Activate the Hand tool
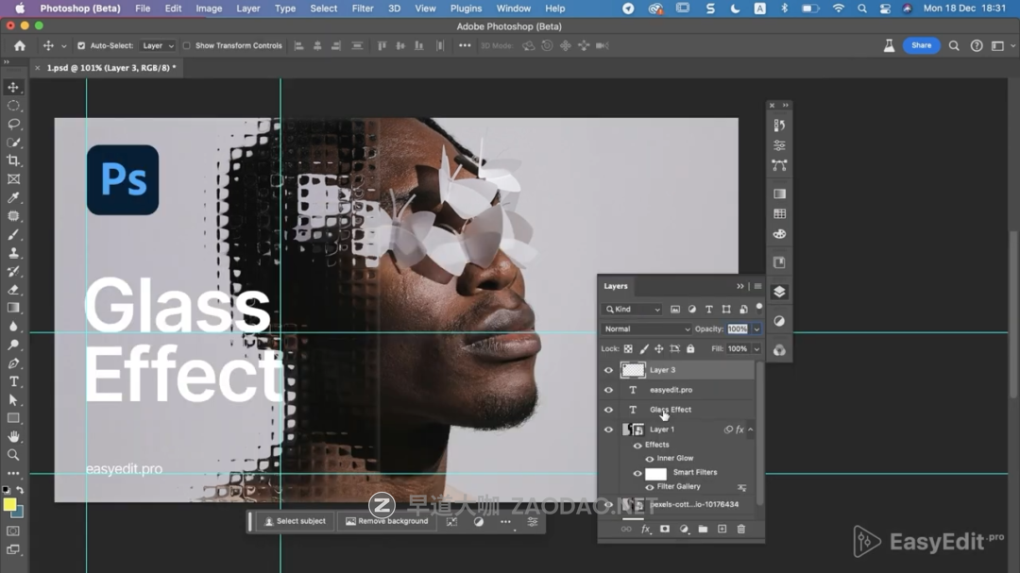 13,437
